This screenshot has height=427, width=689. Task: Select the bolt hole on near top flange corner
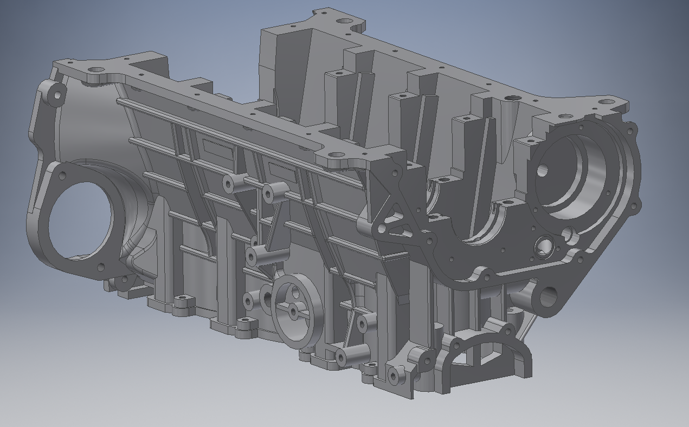click(337, 155)
